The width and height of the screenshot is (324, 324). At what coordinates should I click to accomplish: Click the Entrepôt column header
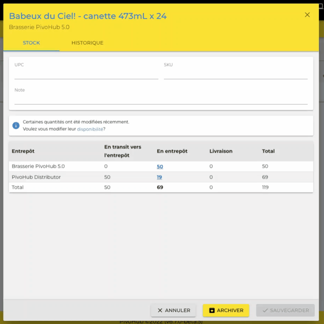tap(23, 151)
